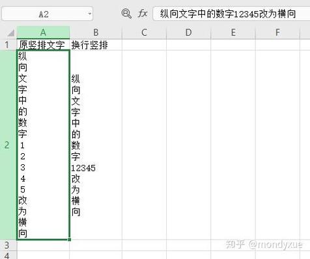The height and width of the screenshot is (259, 310).
Task: Click the zoom magnifier icon beside fx
Action: [126, 14]
